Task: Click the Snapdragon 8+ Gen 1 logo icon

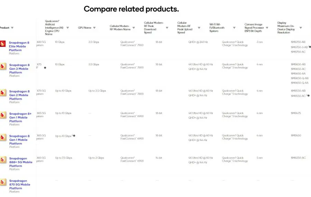Action: tap(3, 115)
